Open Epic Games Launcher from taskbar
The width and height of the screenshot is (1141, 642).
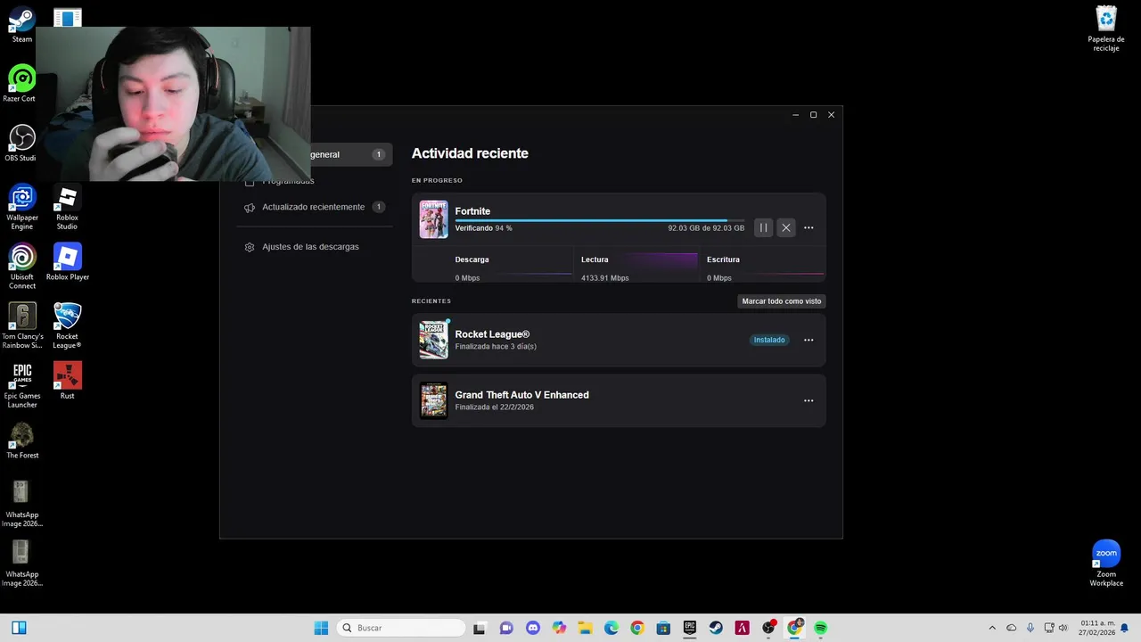[689, 628]
